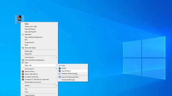Select Create shortcut

point(39,95)
